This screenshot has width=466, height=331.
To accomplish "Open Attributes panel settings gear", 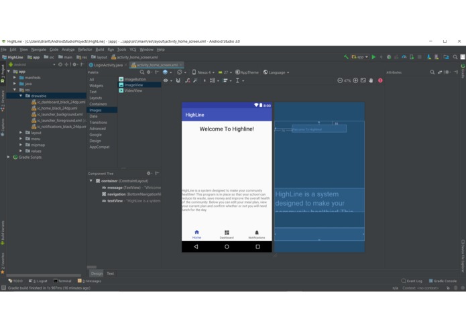I will pos(448,72).
